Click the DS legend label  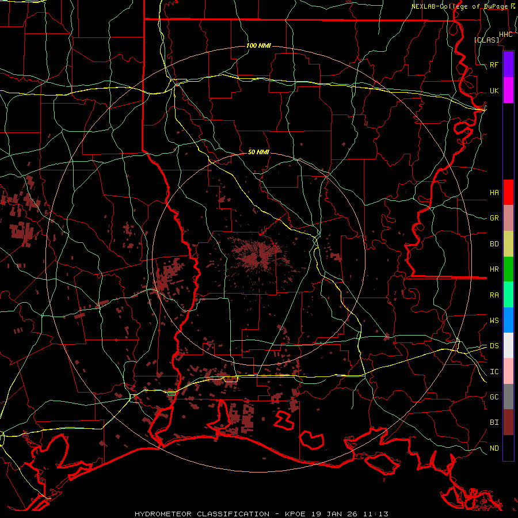point(494,346)
